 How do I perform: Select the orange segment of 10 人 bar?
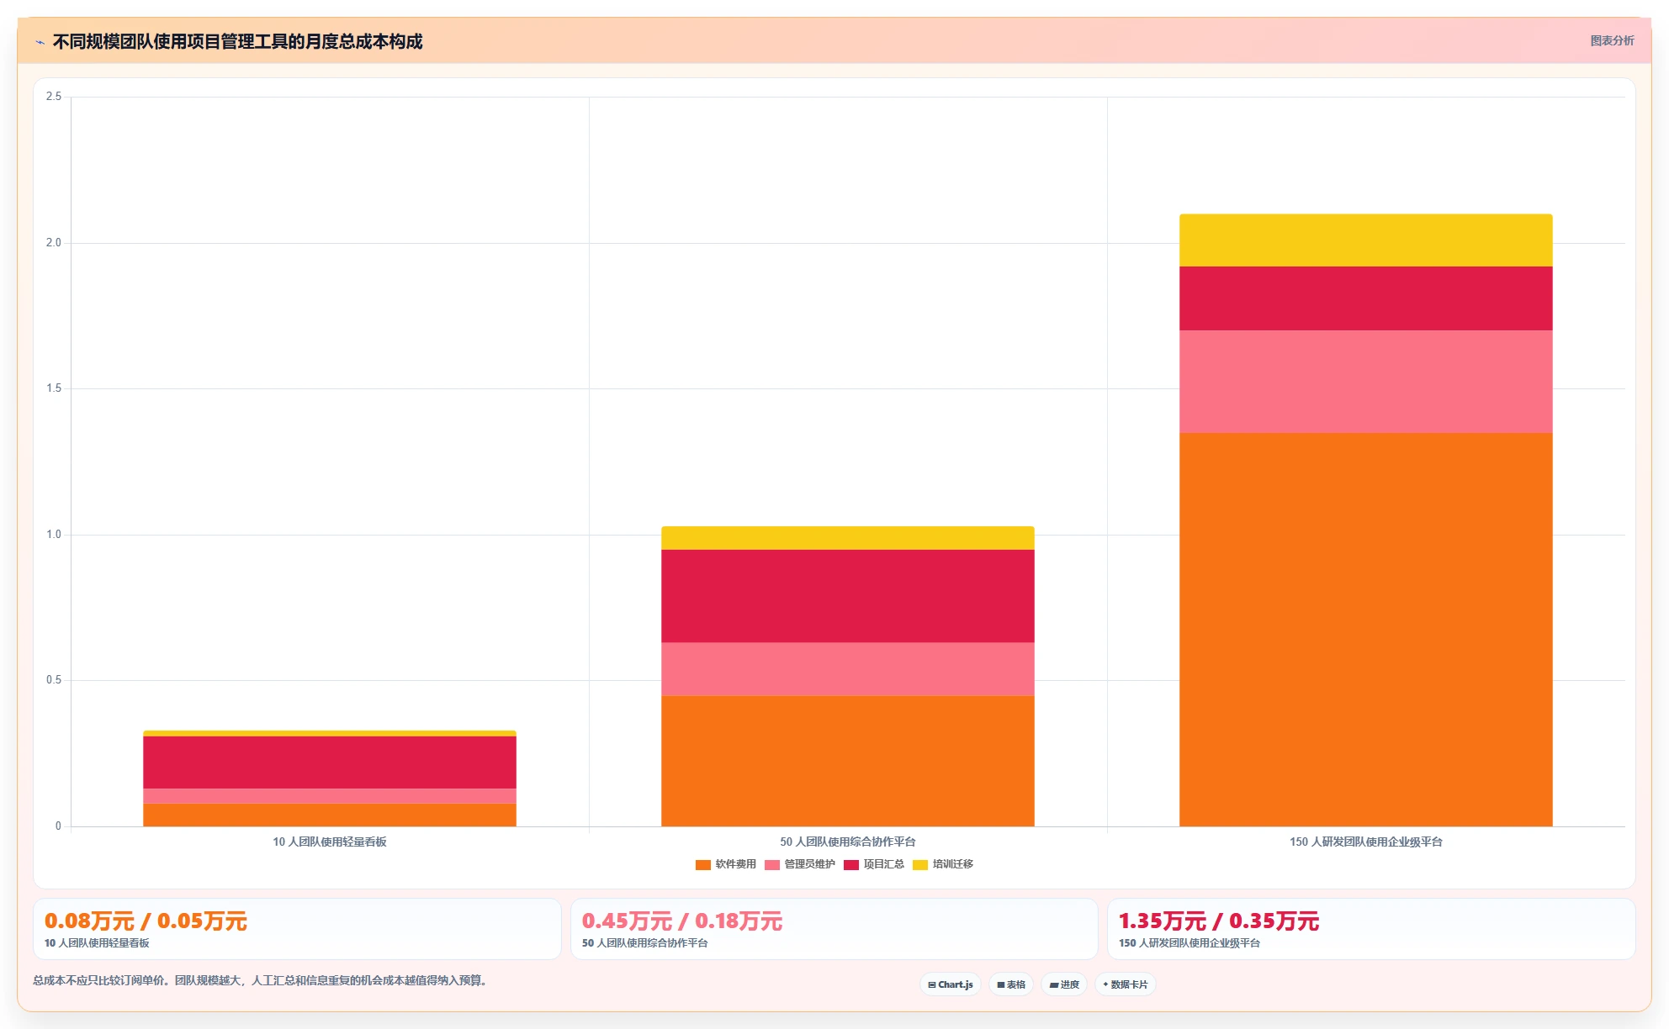tap(329, 815)
